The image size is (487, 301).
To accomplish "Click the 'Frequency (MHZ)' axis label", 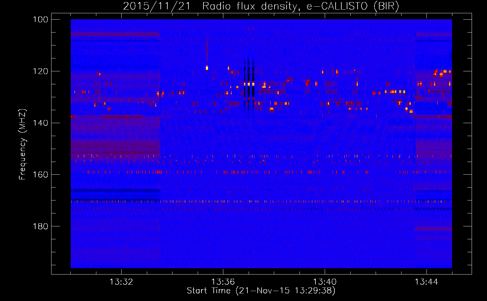I will click(x=23, y=144).
